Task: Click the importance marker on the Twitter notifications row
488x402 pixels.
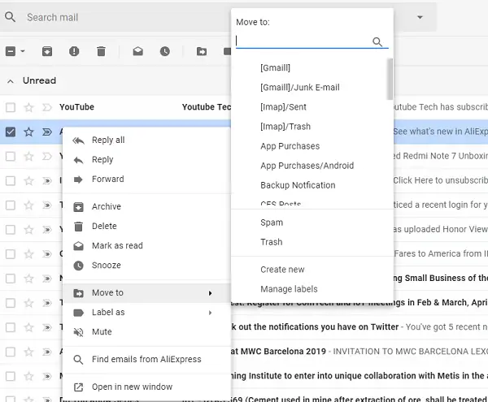Action: [x=47, y=327]
